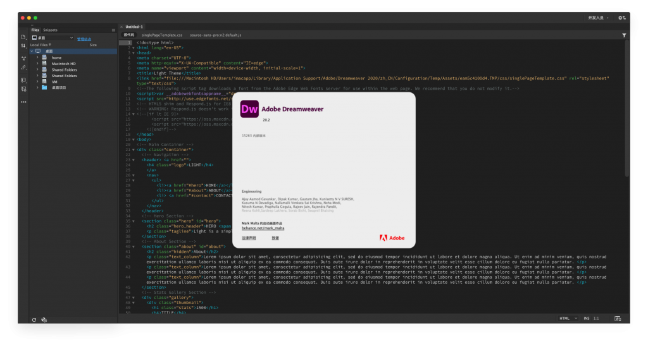The width and height of the screenshot is (648, 347).
Task: Open the Files panel options menu icon
Action: click(x=113, y=30)
